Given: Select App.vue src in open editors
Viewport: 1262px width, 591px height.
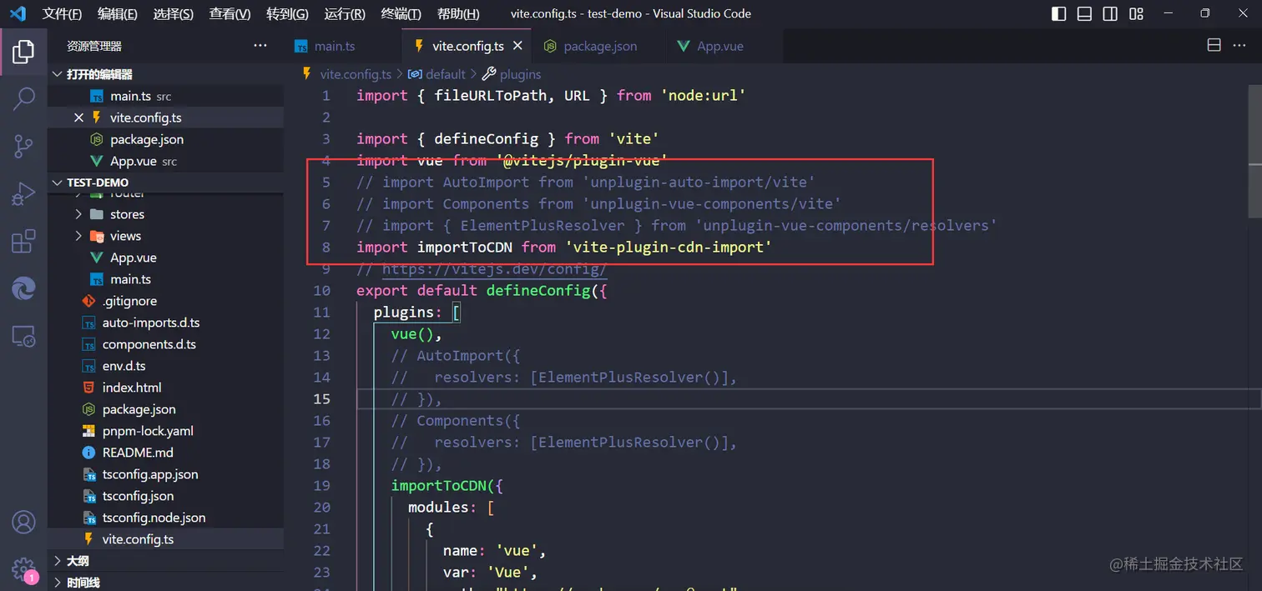Looking at the screenshot, I should pos(166,161).
